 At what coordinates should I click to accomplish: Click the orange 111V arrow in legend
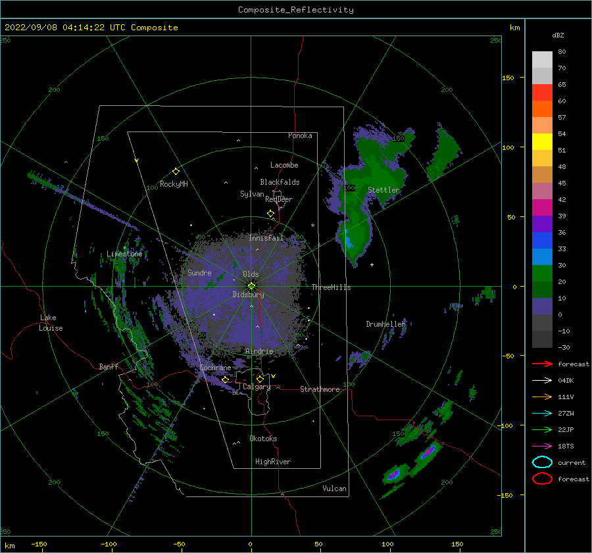pyautogui.click(x=542, y=397)
